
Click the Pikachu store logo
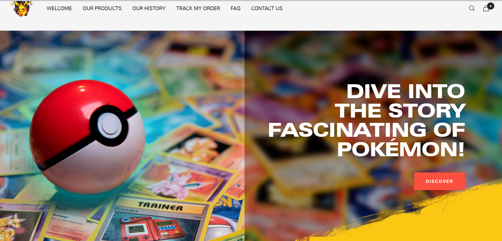pyautogui.click(x=22, y=9)
